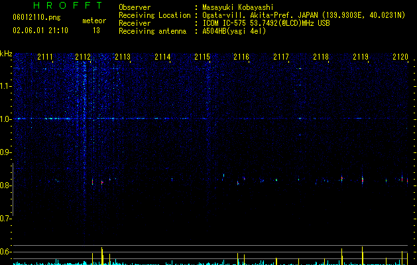Click the 'Receiving antenna' label

click(x=152, y=31)
